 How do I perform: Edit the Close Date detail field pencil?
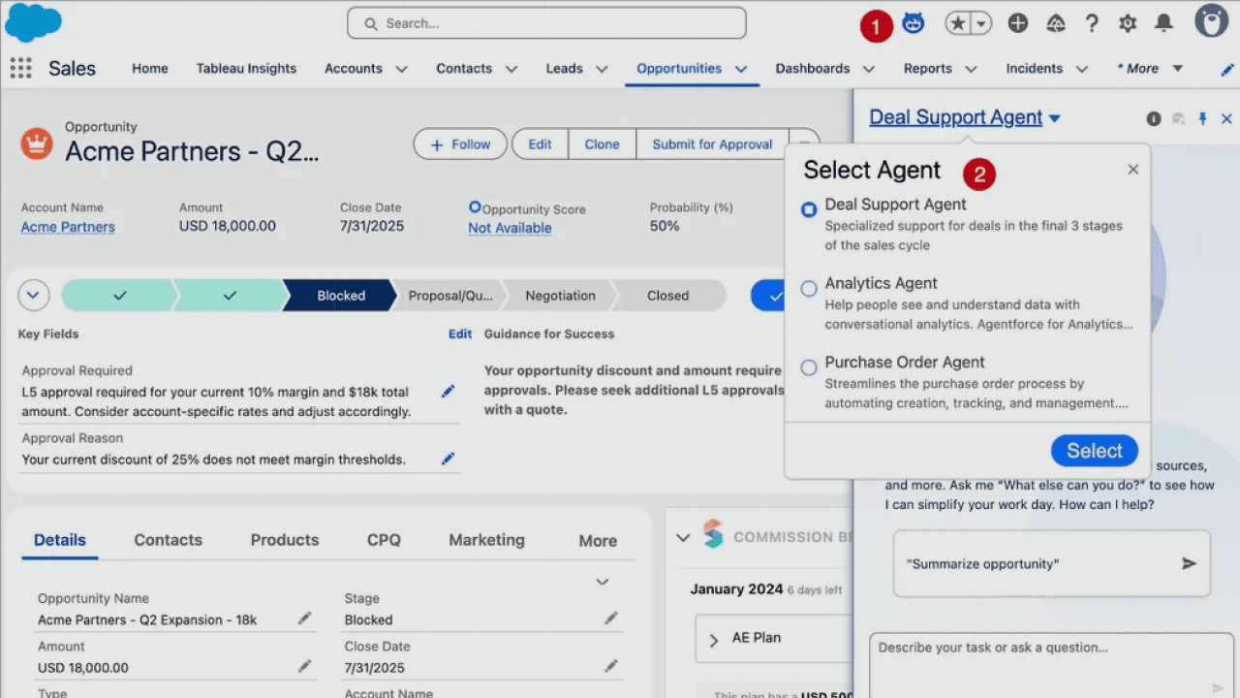coord(611,666)
